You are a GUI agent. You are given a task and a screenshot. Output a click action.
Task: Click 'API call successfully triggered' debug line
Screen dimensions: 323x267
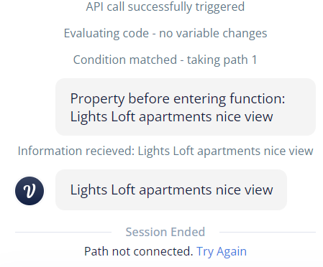click(x=165, y=6)
